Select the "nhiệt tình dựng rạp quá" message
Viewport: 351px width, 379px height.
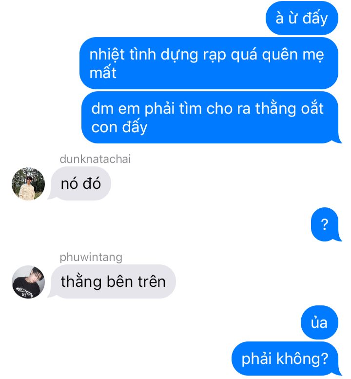pos(209,63)
